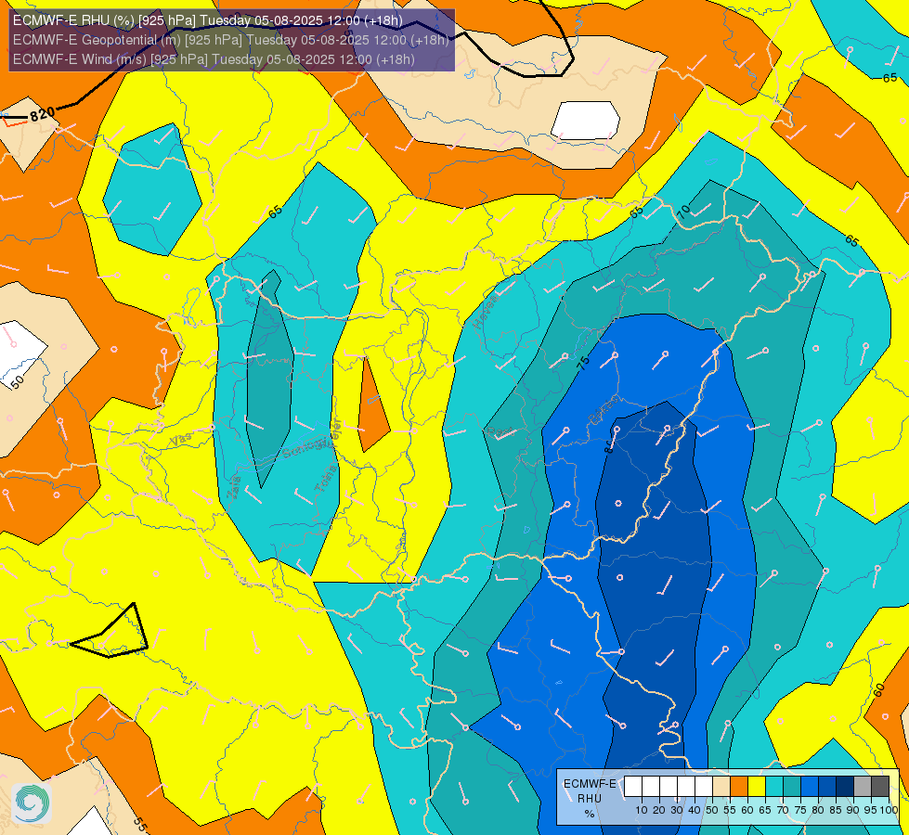Click the Vas county label
The width and height of the screenshot is (909, 835).
tap(181, 439)
